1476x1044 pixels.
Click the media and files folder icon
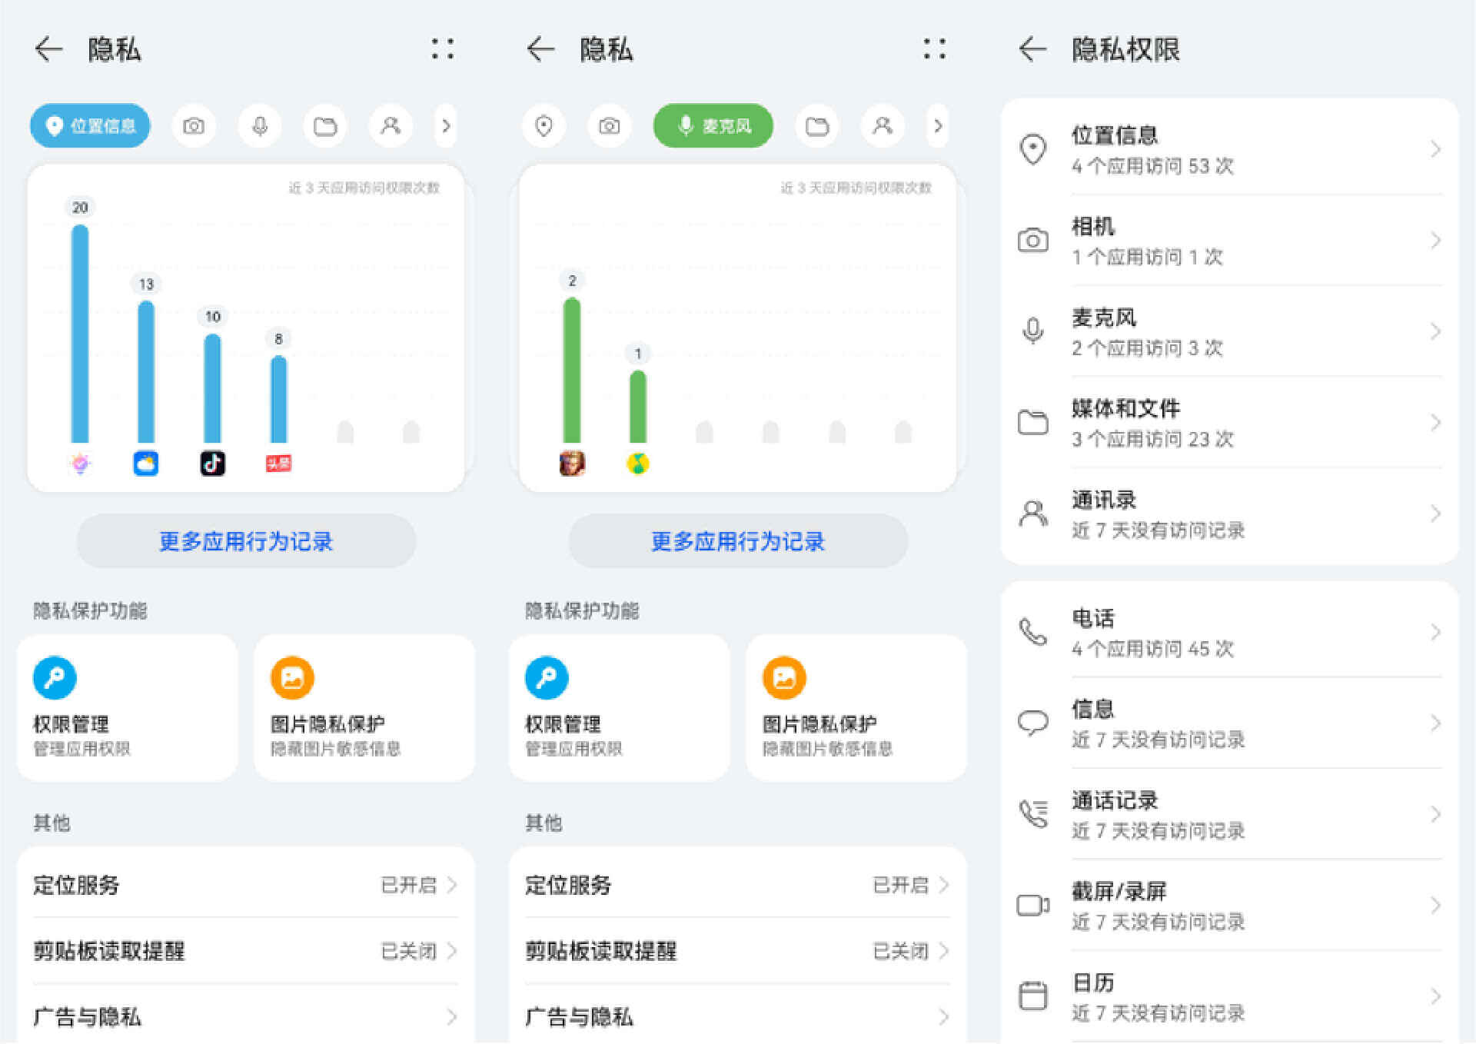325,125
